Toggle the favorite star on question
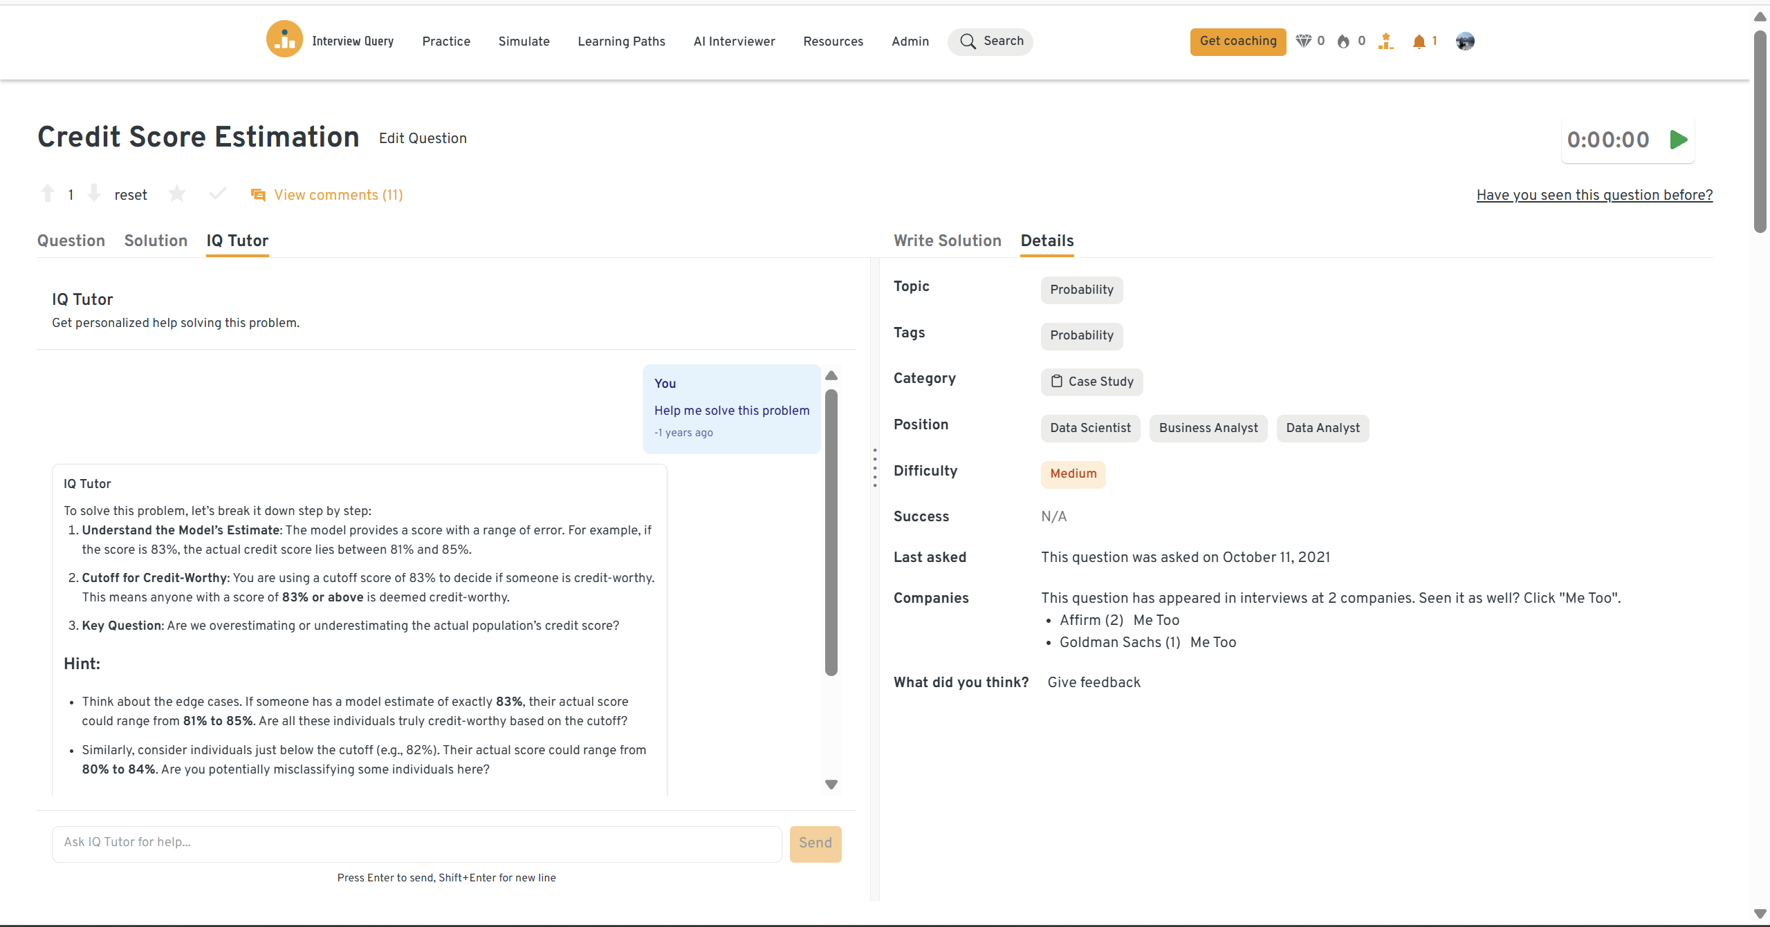 pos(177,194)
